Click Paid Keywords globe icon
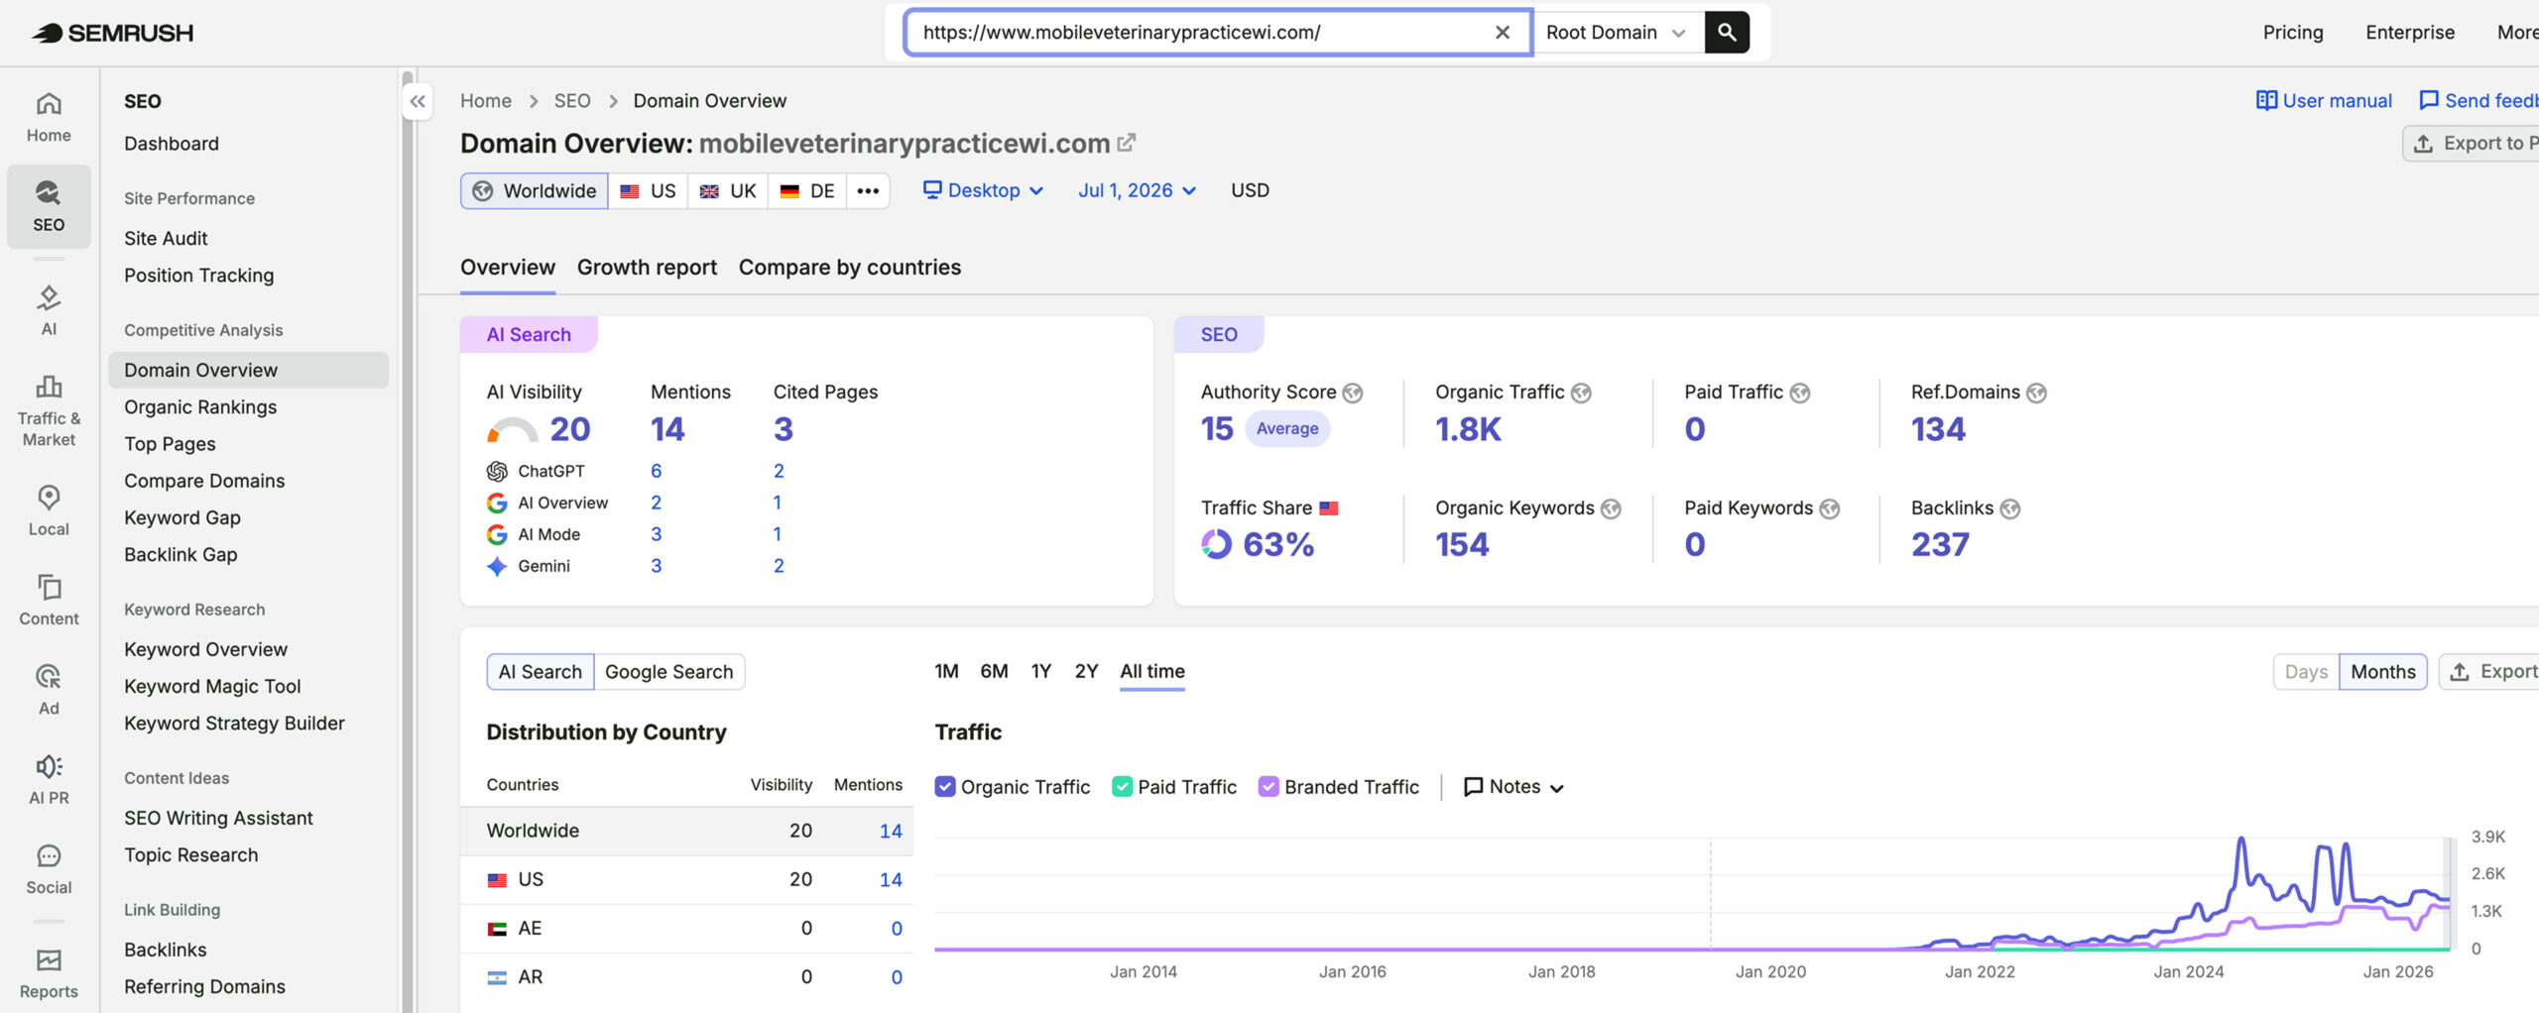The height and width of the screenshot is (1013, 2539). (1830, 508)
